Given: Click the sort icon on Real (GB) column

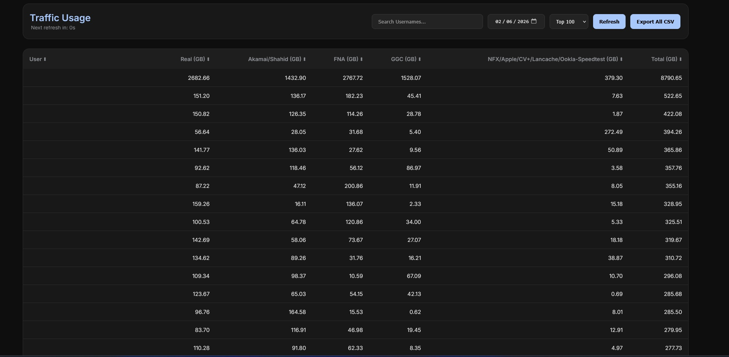Looking at the screenshot, I should click(208, 59).
